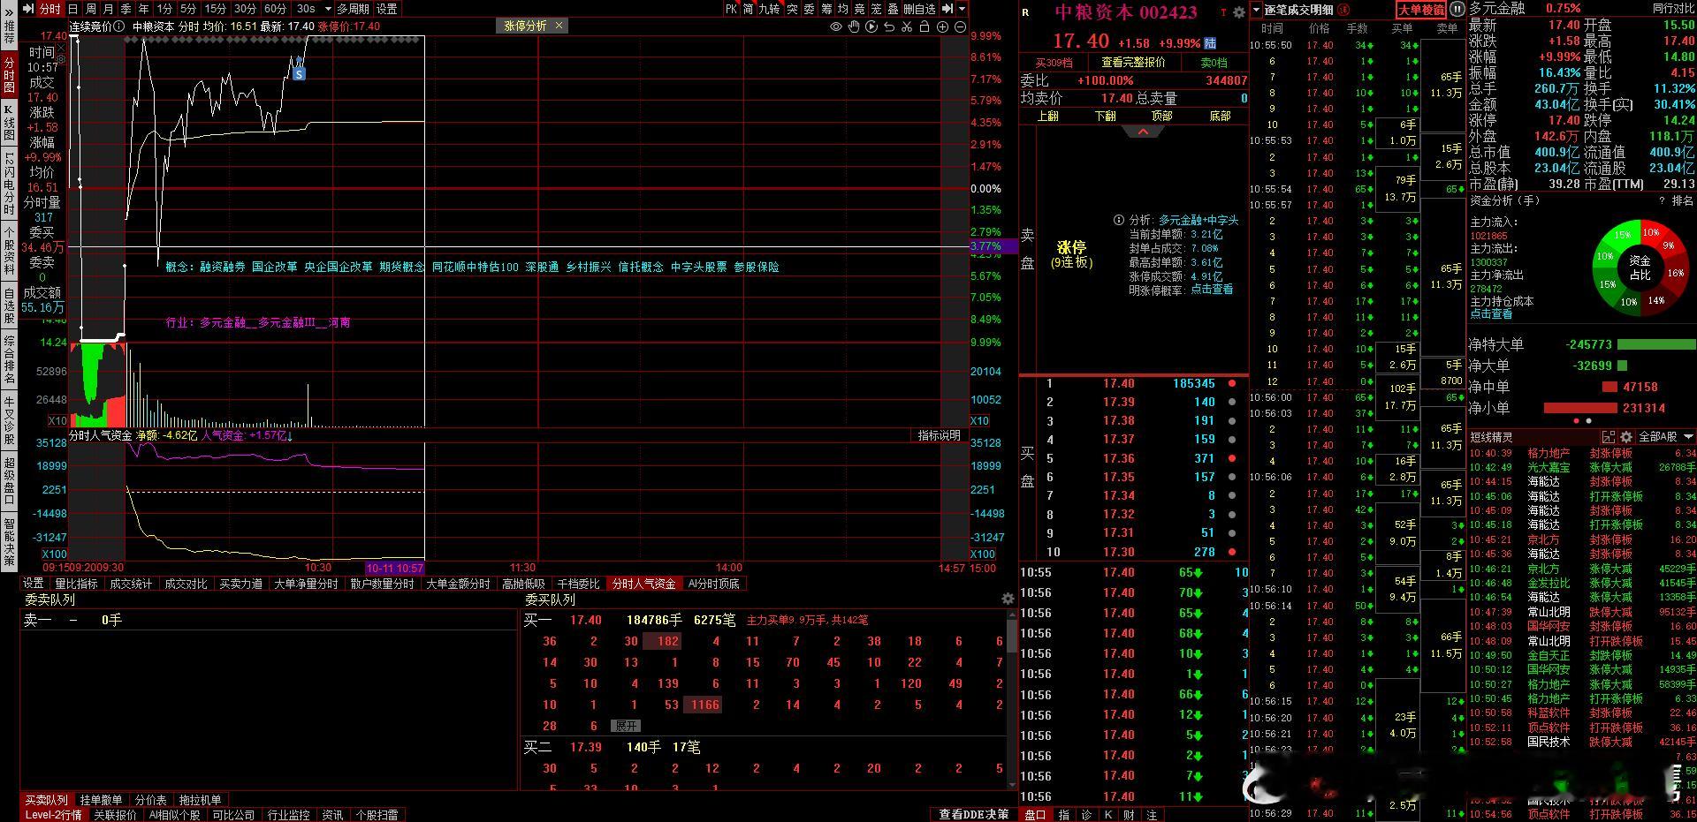Click the 买309档 depth button

click(1054, 63)
